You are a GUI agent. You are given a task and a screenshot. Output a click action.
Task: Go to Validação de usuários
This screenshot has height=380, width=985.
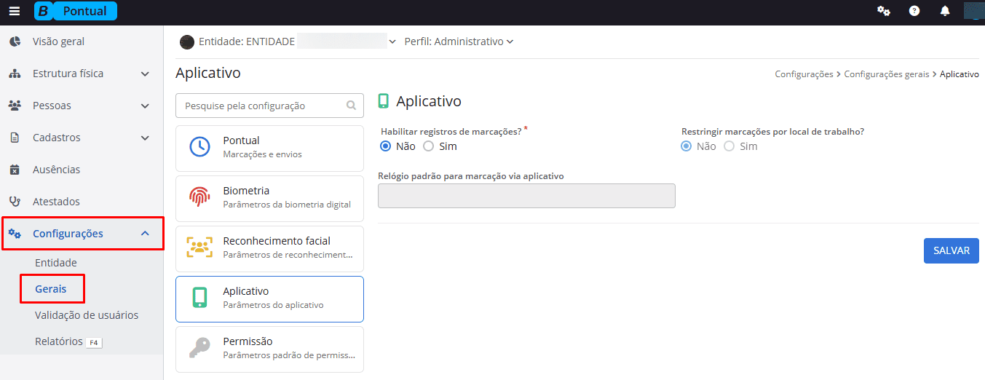(86, 315)
